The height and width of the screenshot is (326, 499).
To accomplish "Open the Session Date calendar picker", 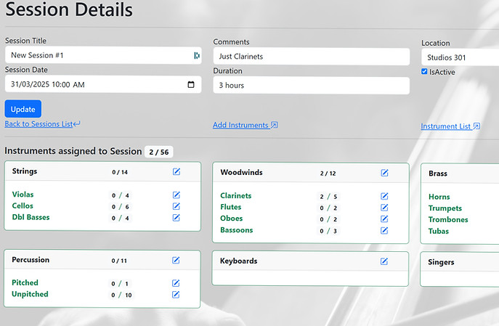I will tap(191, 85).
